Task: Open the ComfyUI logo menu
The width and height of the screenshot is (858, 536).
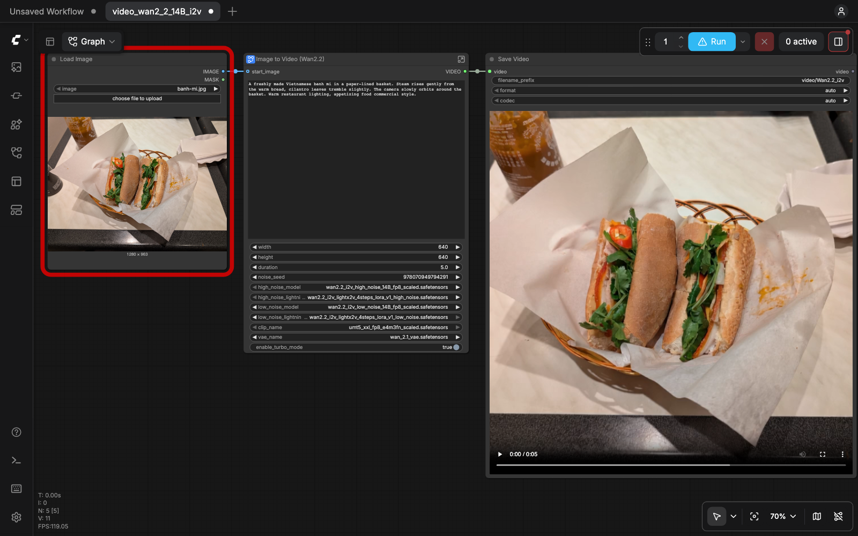Action: tap(19, 40)
